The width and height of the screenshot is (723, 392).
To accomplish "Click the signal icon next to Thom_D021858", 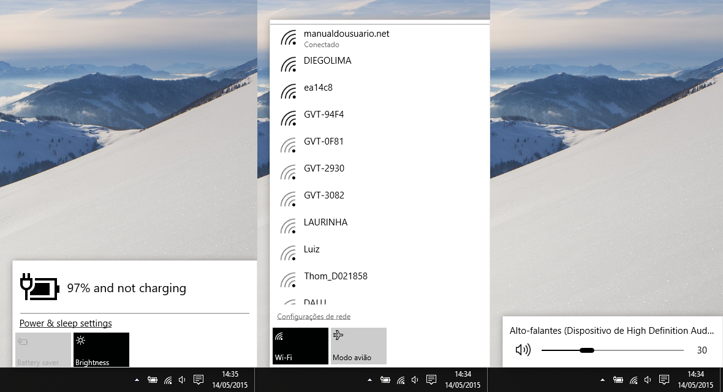I will [x=289, y=280].
